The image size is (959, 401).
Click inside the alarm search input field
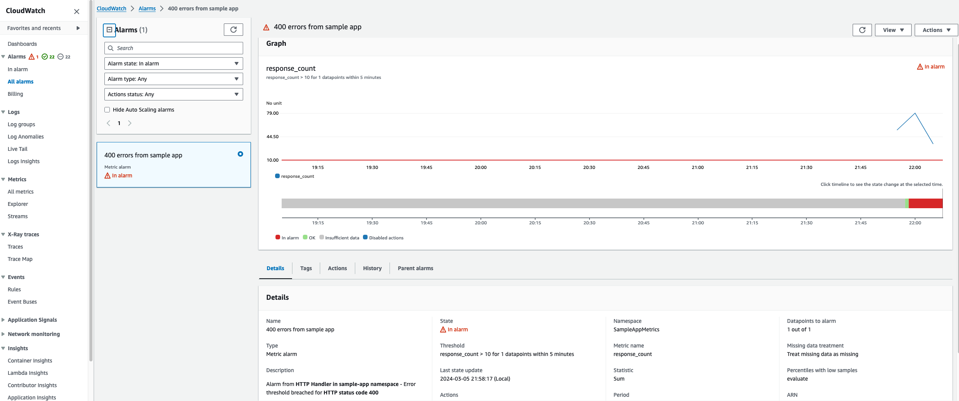point(173,48)
